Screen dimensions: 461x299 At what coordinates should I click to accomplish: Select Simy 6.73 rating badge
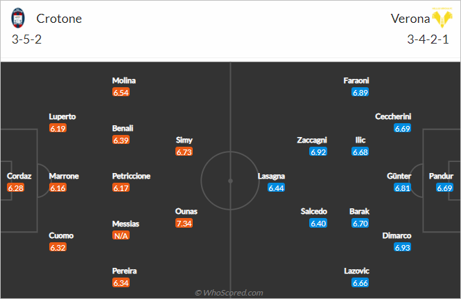184,152
